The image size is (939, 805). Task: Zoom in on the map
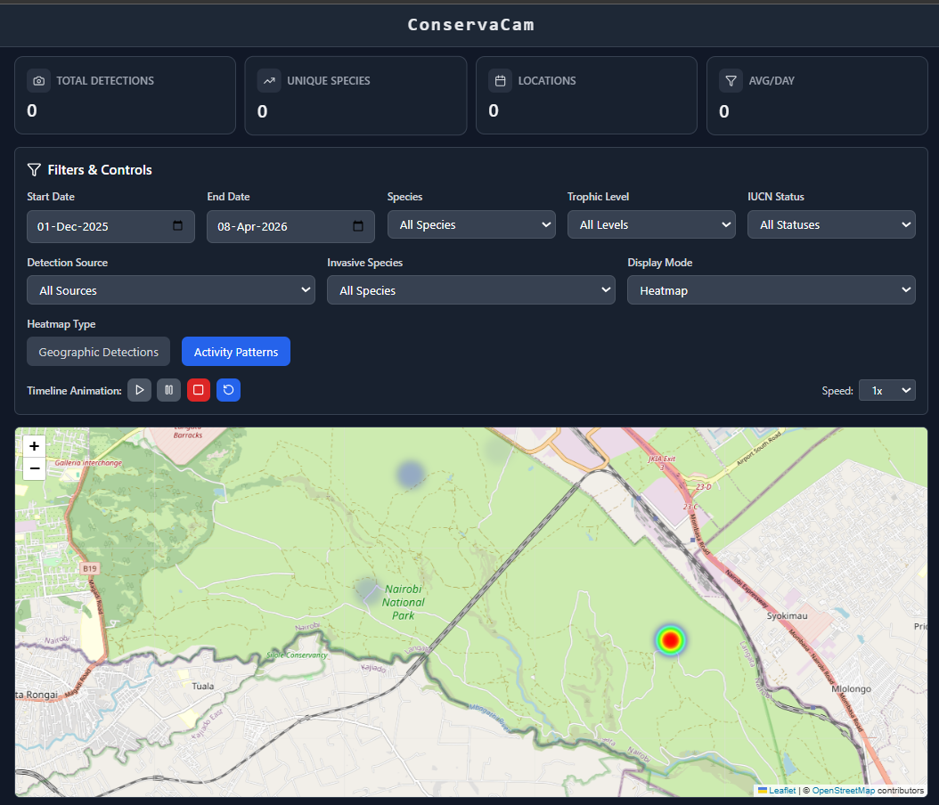(34, 446)
